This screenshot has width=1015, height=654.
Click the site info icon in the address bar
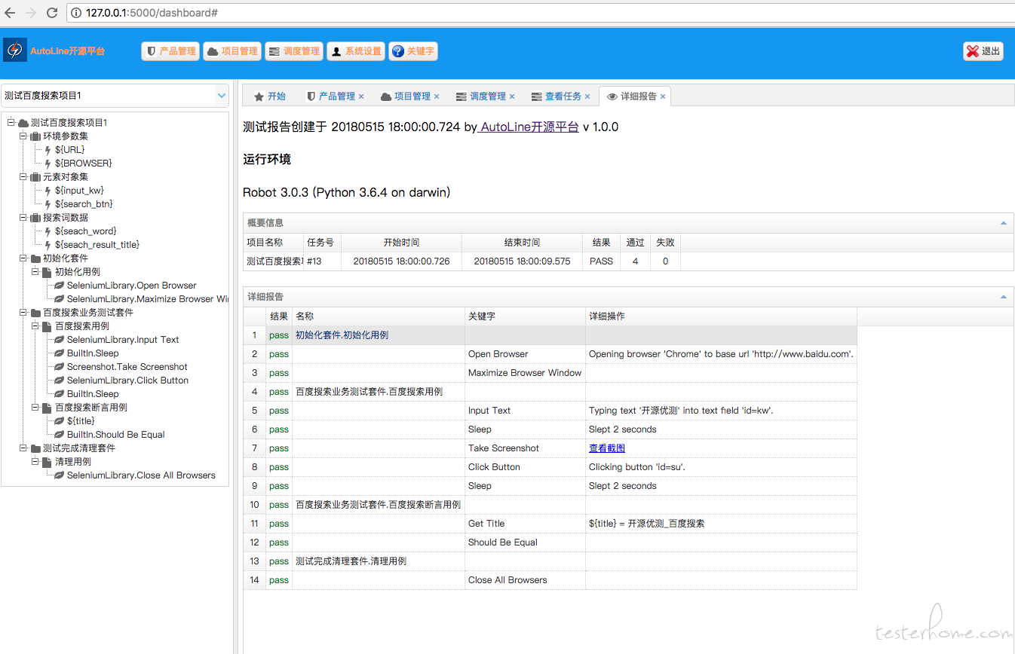click(76, 13)
